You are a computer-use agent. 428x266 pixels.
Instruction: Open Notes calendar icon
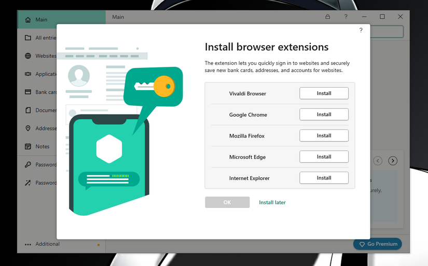pyautogui.click(x=28, y=147)
